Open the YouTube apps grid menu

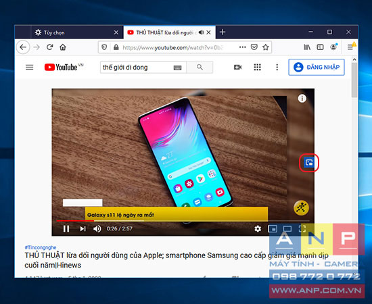pyautogui.click(x=258, y=68)
